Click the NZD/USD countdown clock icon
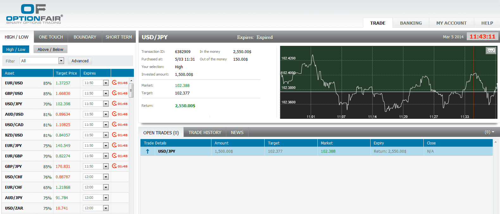 point(114,135)
